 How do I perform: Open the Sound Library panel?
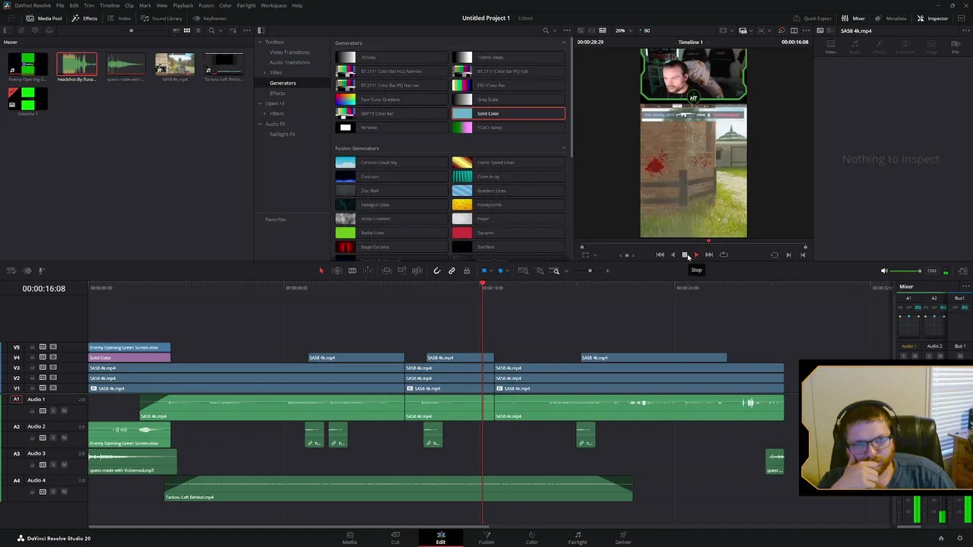coord(162,18)
